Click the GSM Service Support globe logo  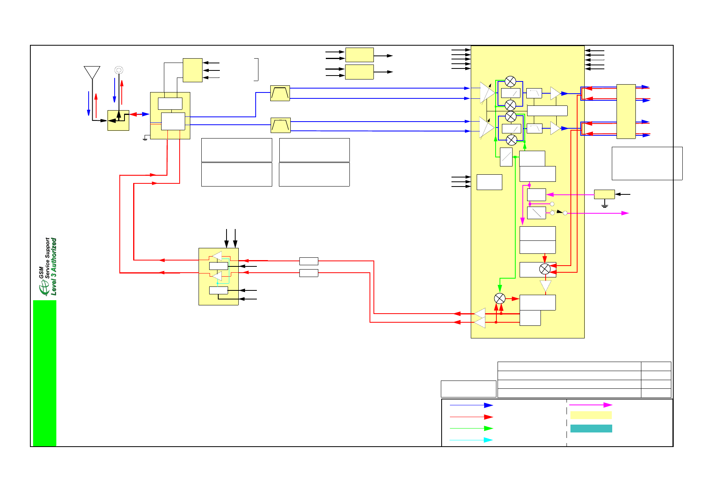pos(43,290)
